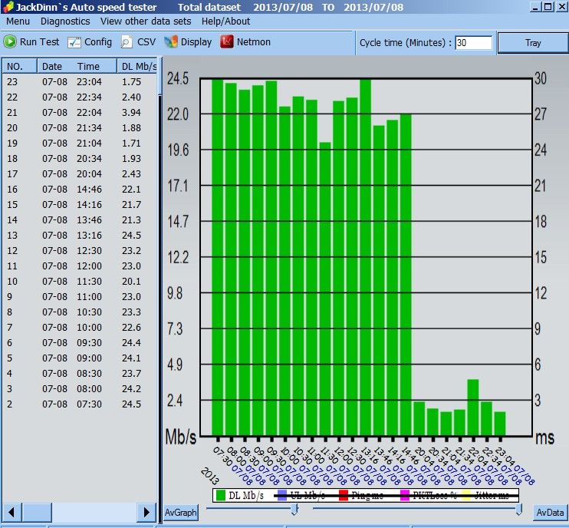Open Config via its checklist icon
Viewport: 569px width, 528px height.
click(74, 42)
